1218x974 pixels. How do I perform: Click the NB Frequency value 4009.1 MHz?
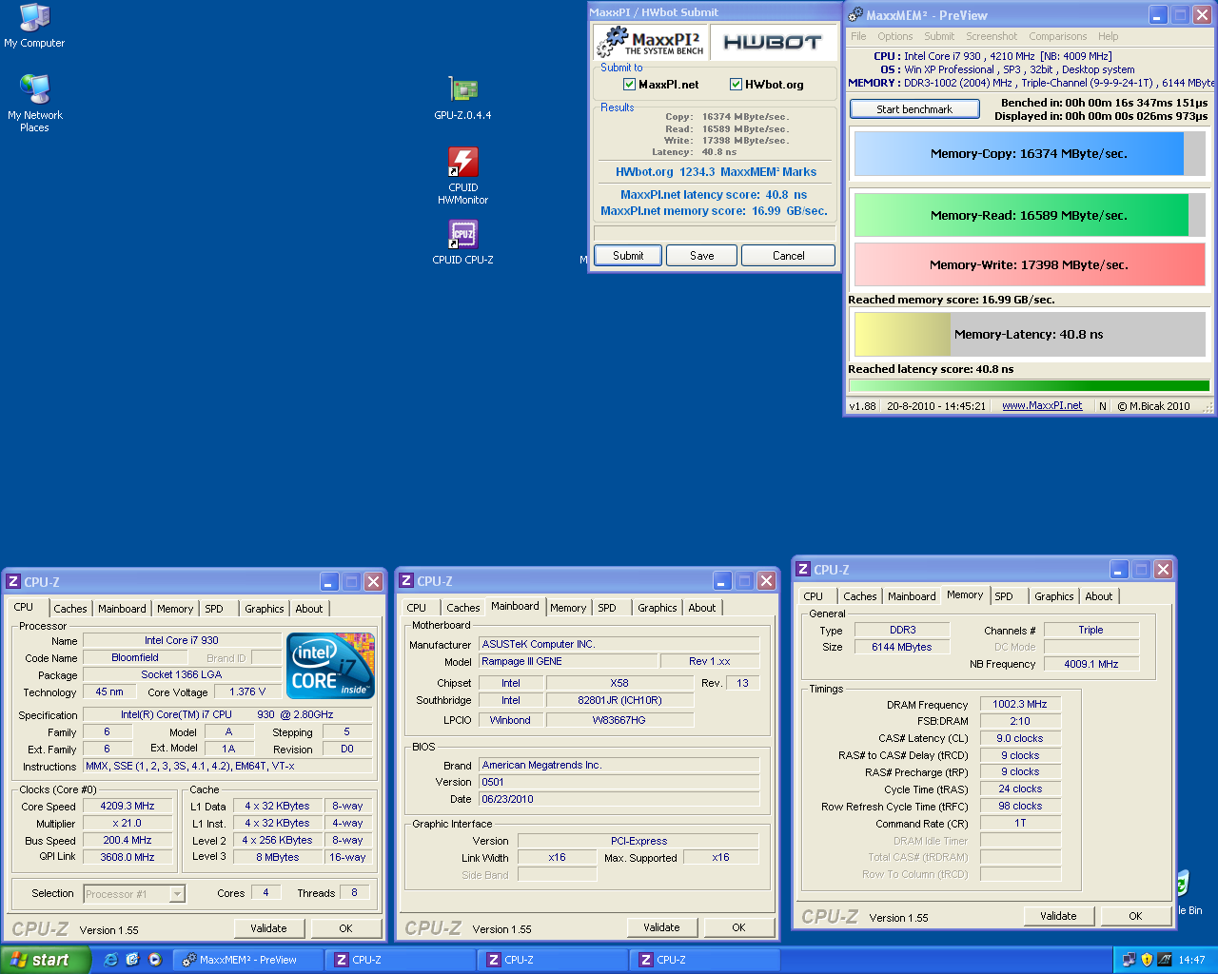(x=1091, y=664)
